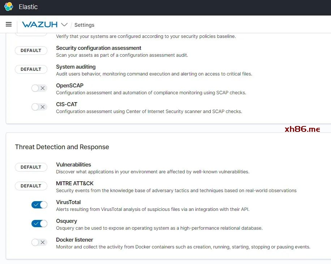
Task: Enable the OpenSCAP toggle
Action: (x=39, y=88)
